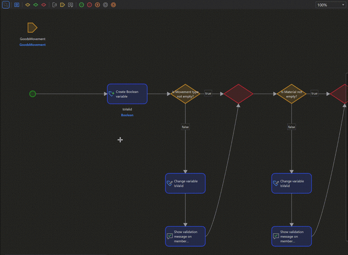This screenshot has width=348, height=255.
Task: Select the yellow parameter tool in toolbar
Action: click(x=62, y=5)
